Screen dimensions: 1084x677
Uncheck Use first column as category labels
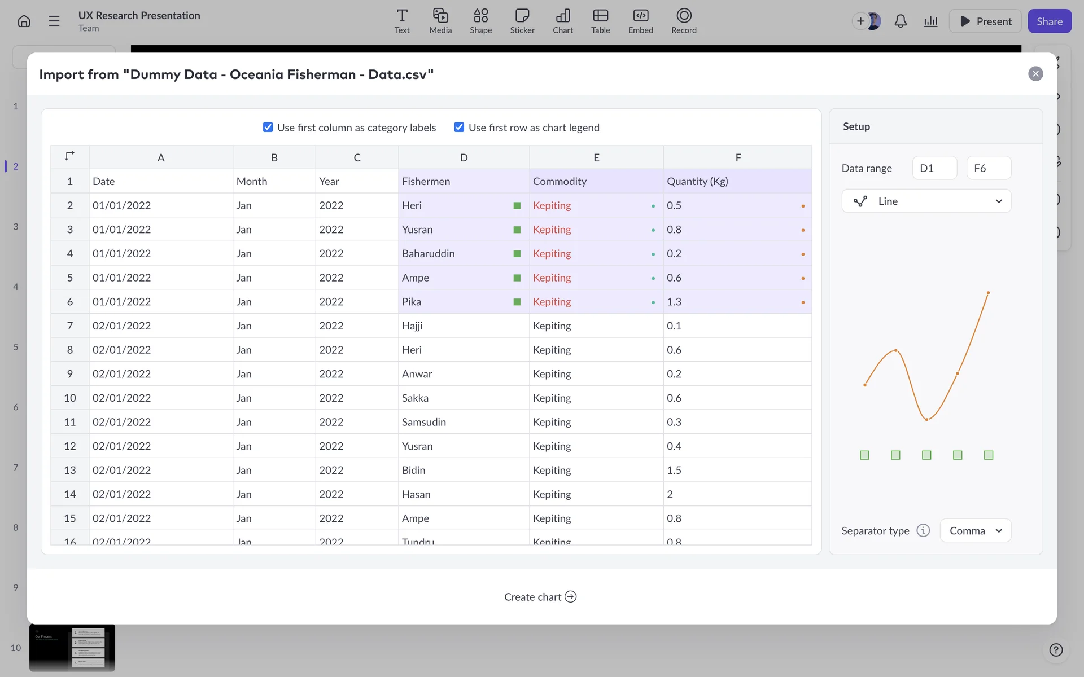click(268, 128)
